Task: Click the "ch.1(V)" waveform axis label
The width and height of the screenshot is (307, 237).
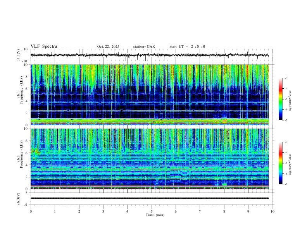Action: tap(19, 55)
